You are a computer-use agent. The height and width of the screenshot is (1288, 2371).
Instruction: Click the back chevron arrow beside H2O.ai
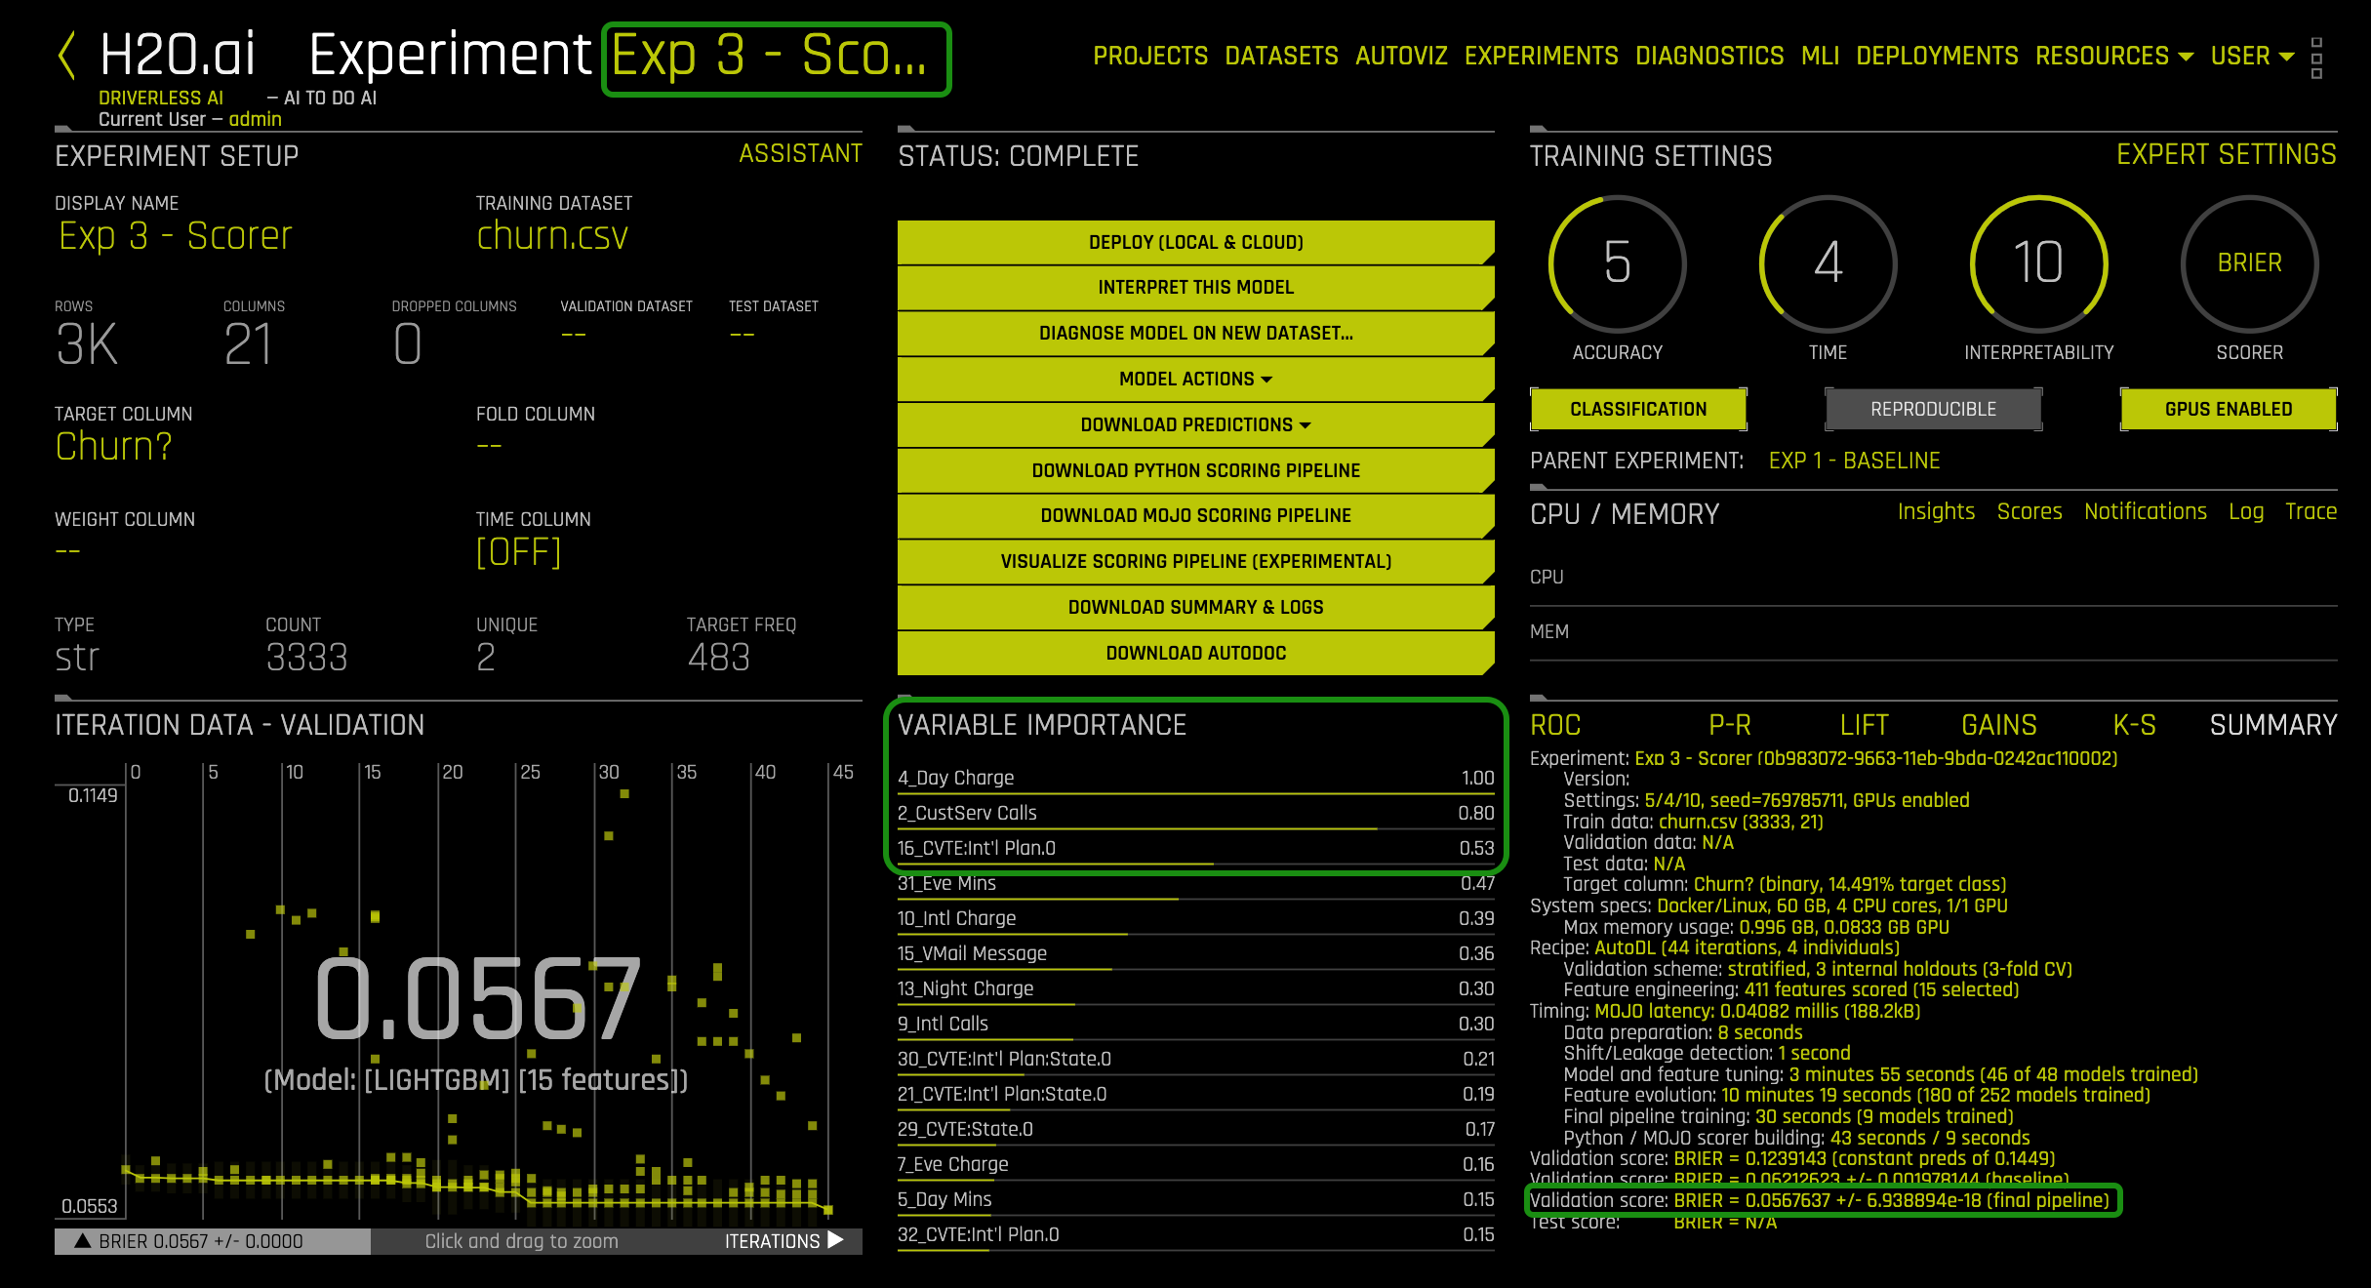[66, 56]
